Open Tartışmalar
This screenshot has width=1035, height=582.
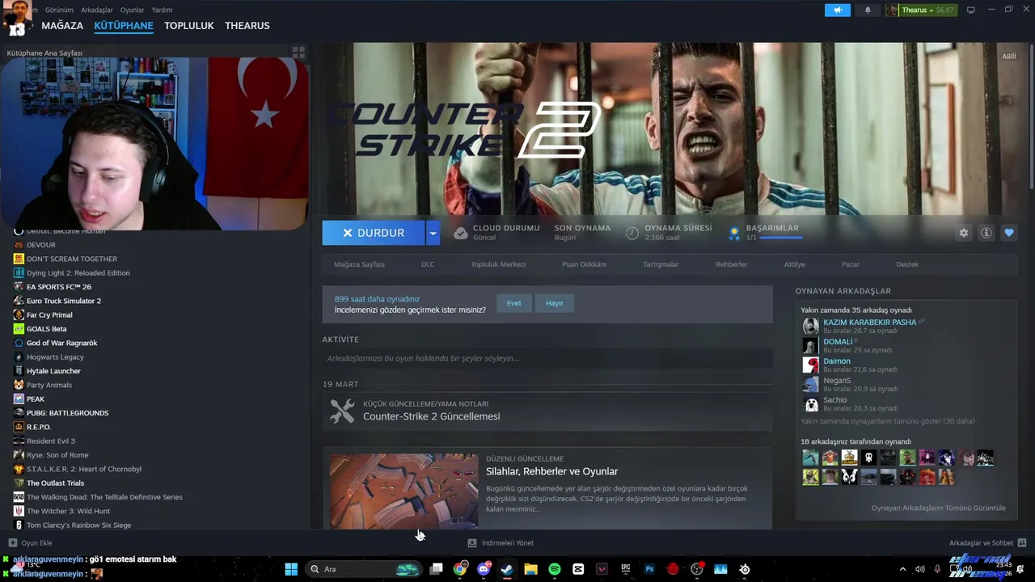pyautogui.click(x=661, y=264)
